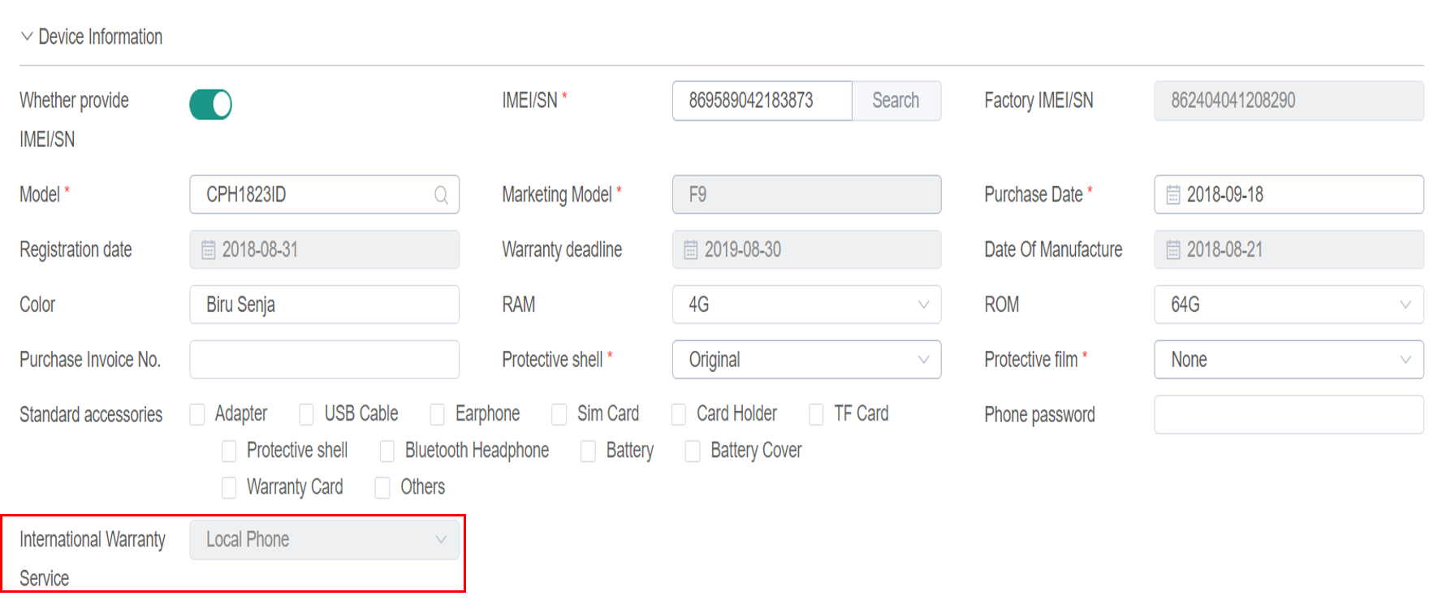The height and width of the screenshot is (609, 1438).
Task: Collapse the Device Information section
Action: 27,37
